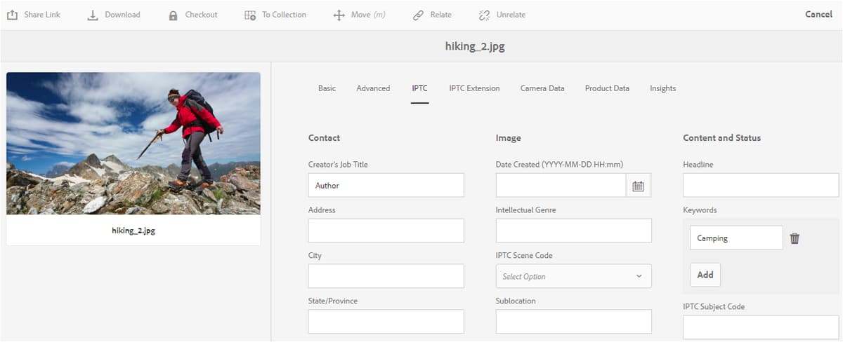Go to the Insights tab
This screenshot has width=843, height=342.
(x=662, y=88)
